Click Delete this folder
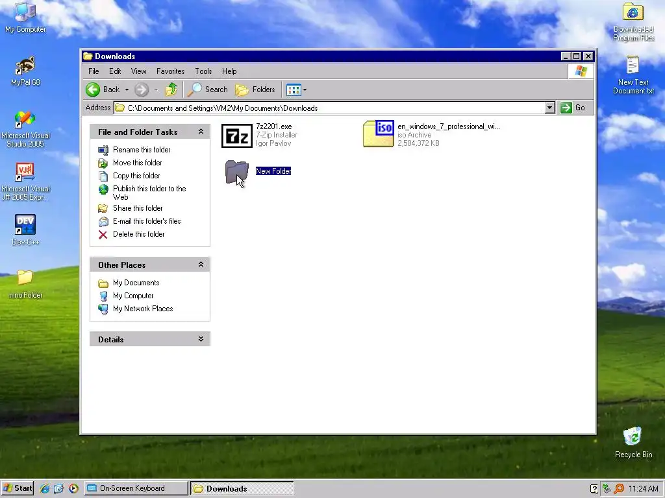Image resolution: width=665 pixels, height=498 pixels. tap(139, 234)
